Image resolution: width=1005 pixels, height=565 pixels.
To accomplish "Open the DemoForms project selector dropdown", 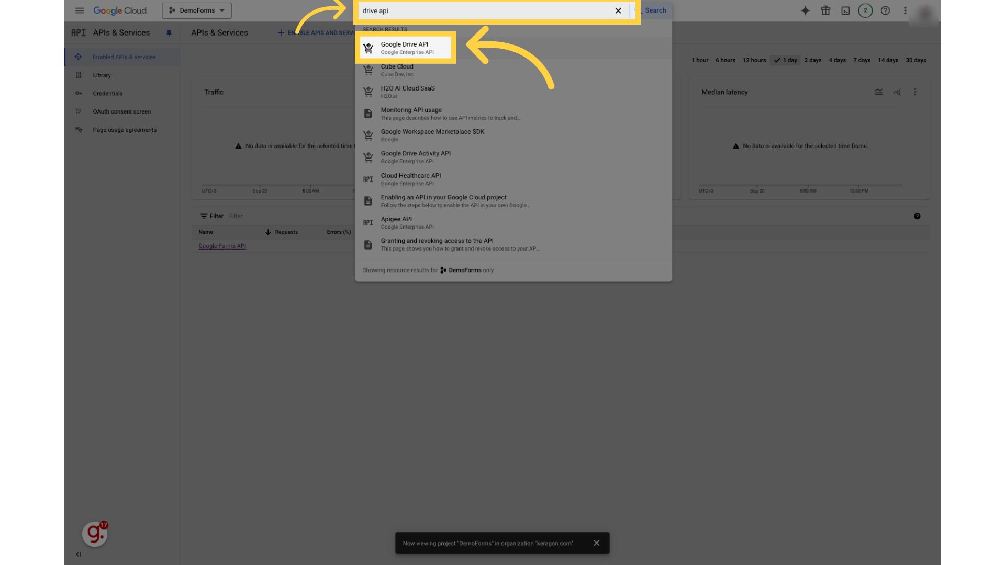I will click(x=197, y=10).
